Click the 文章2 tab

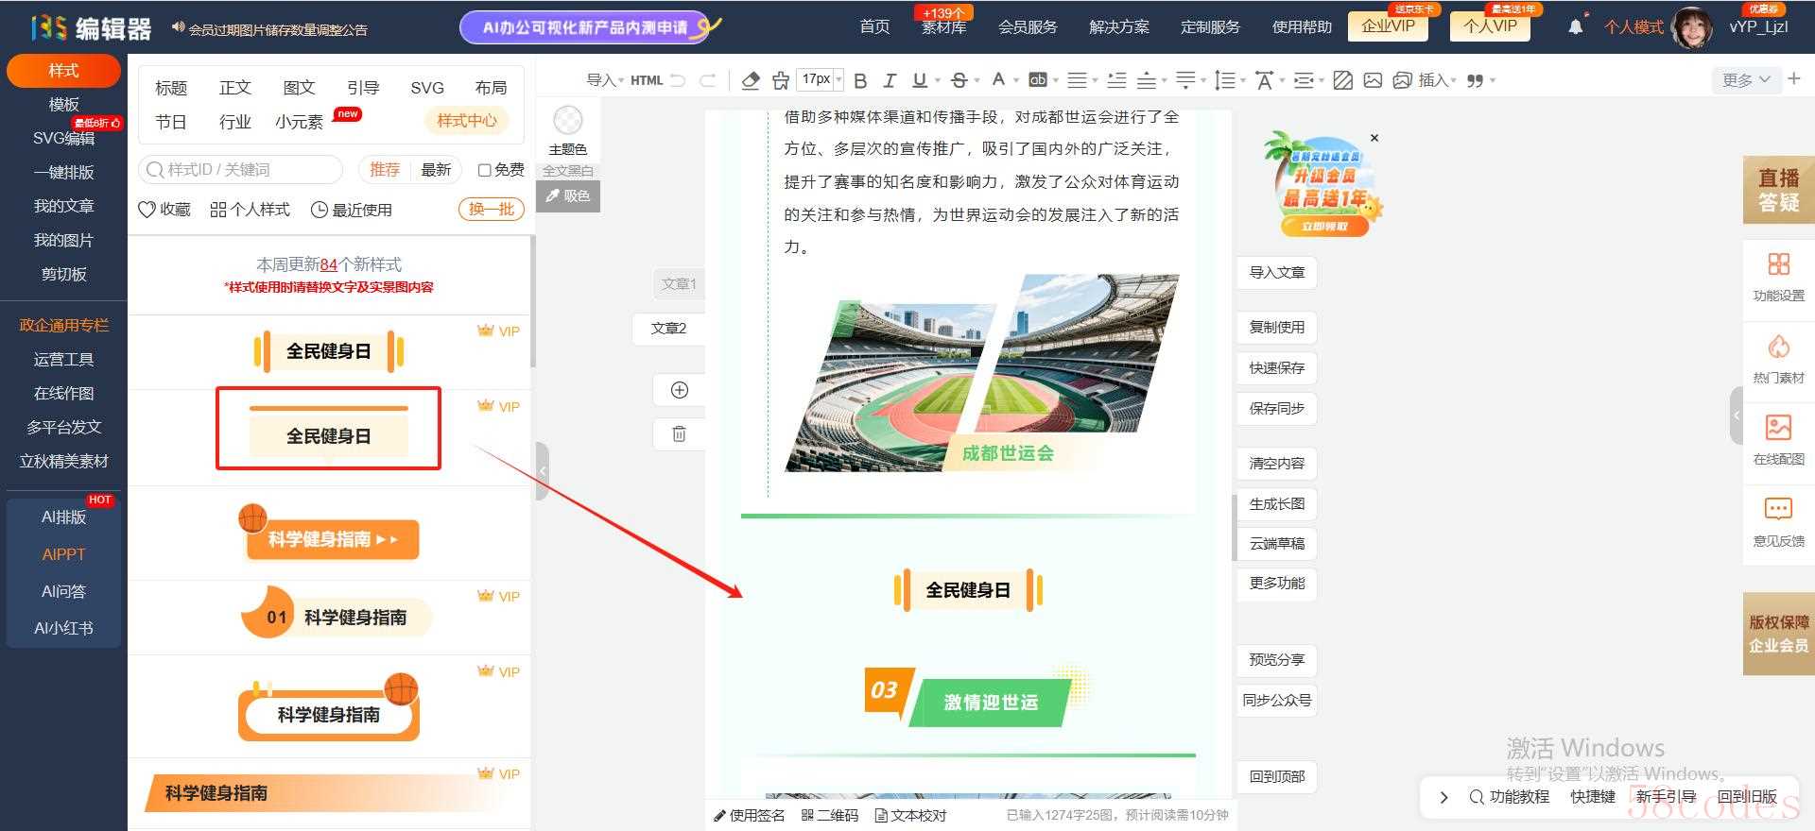point(667,329)
